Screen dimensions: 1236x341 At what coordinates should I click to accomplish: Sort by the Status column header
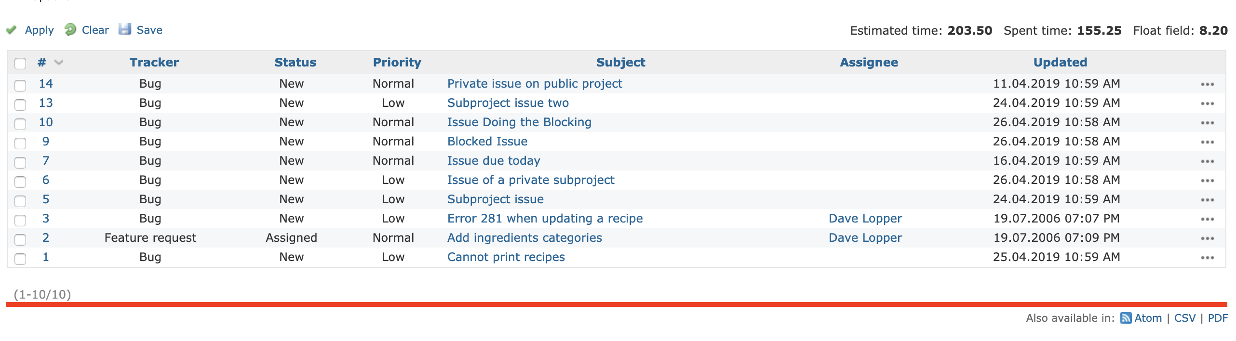tap(295, 62)
